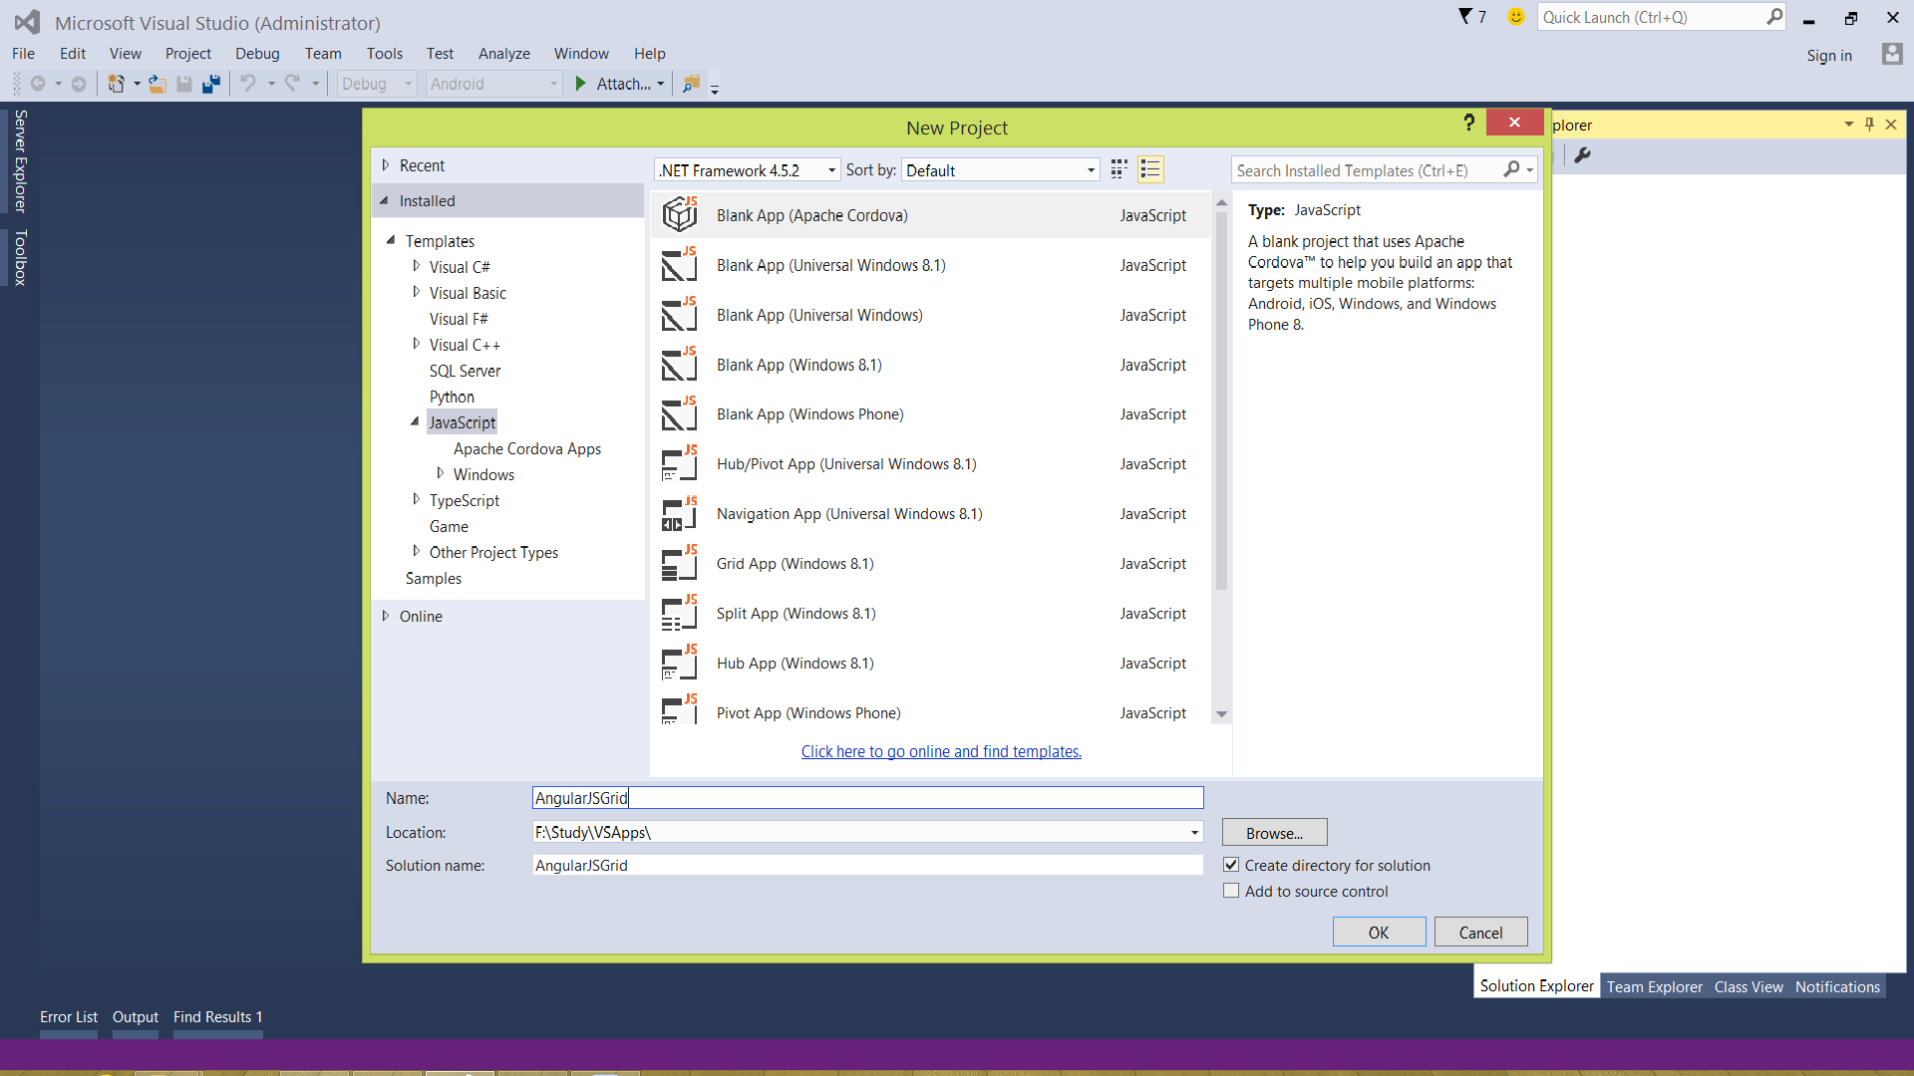
Task: Click in the Solution name field
Action: pyautogui.click(x=867, y=865)
